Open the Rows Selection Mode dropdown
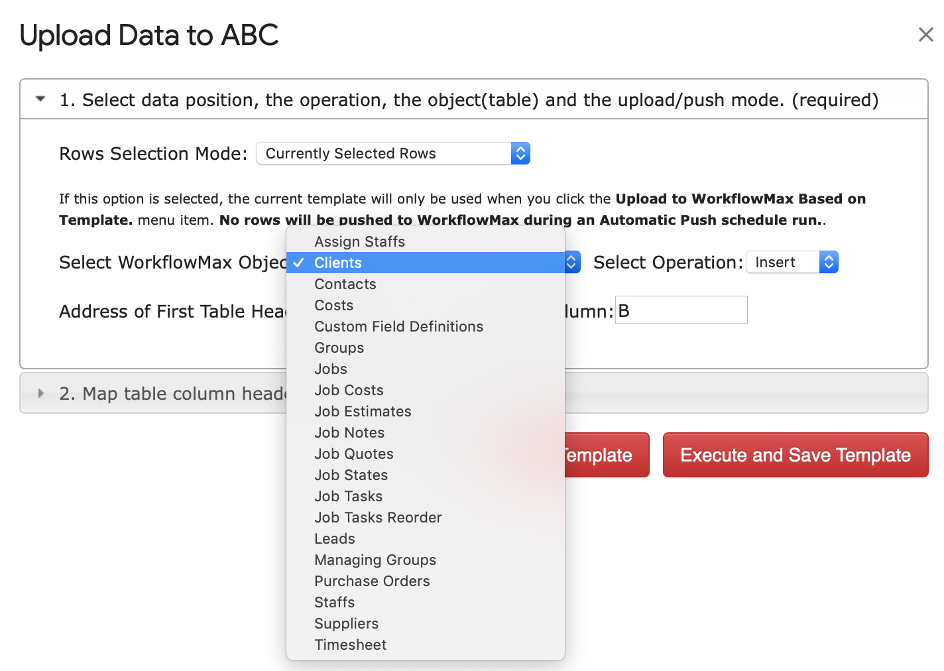 pos(393,153)
